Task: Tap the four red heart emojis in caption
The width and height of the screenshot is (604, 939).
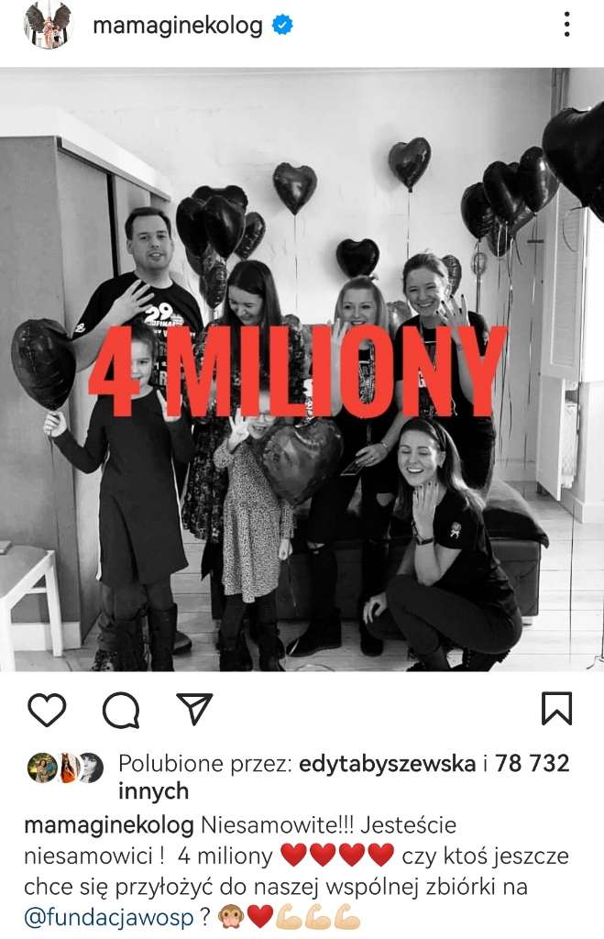Action: (337, 856)
